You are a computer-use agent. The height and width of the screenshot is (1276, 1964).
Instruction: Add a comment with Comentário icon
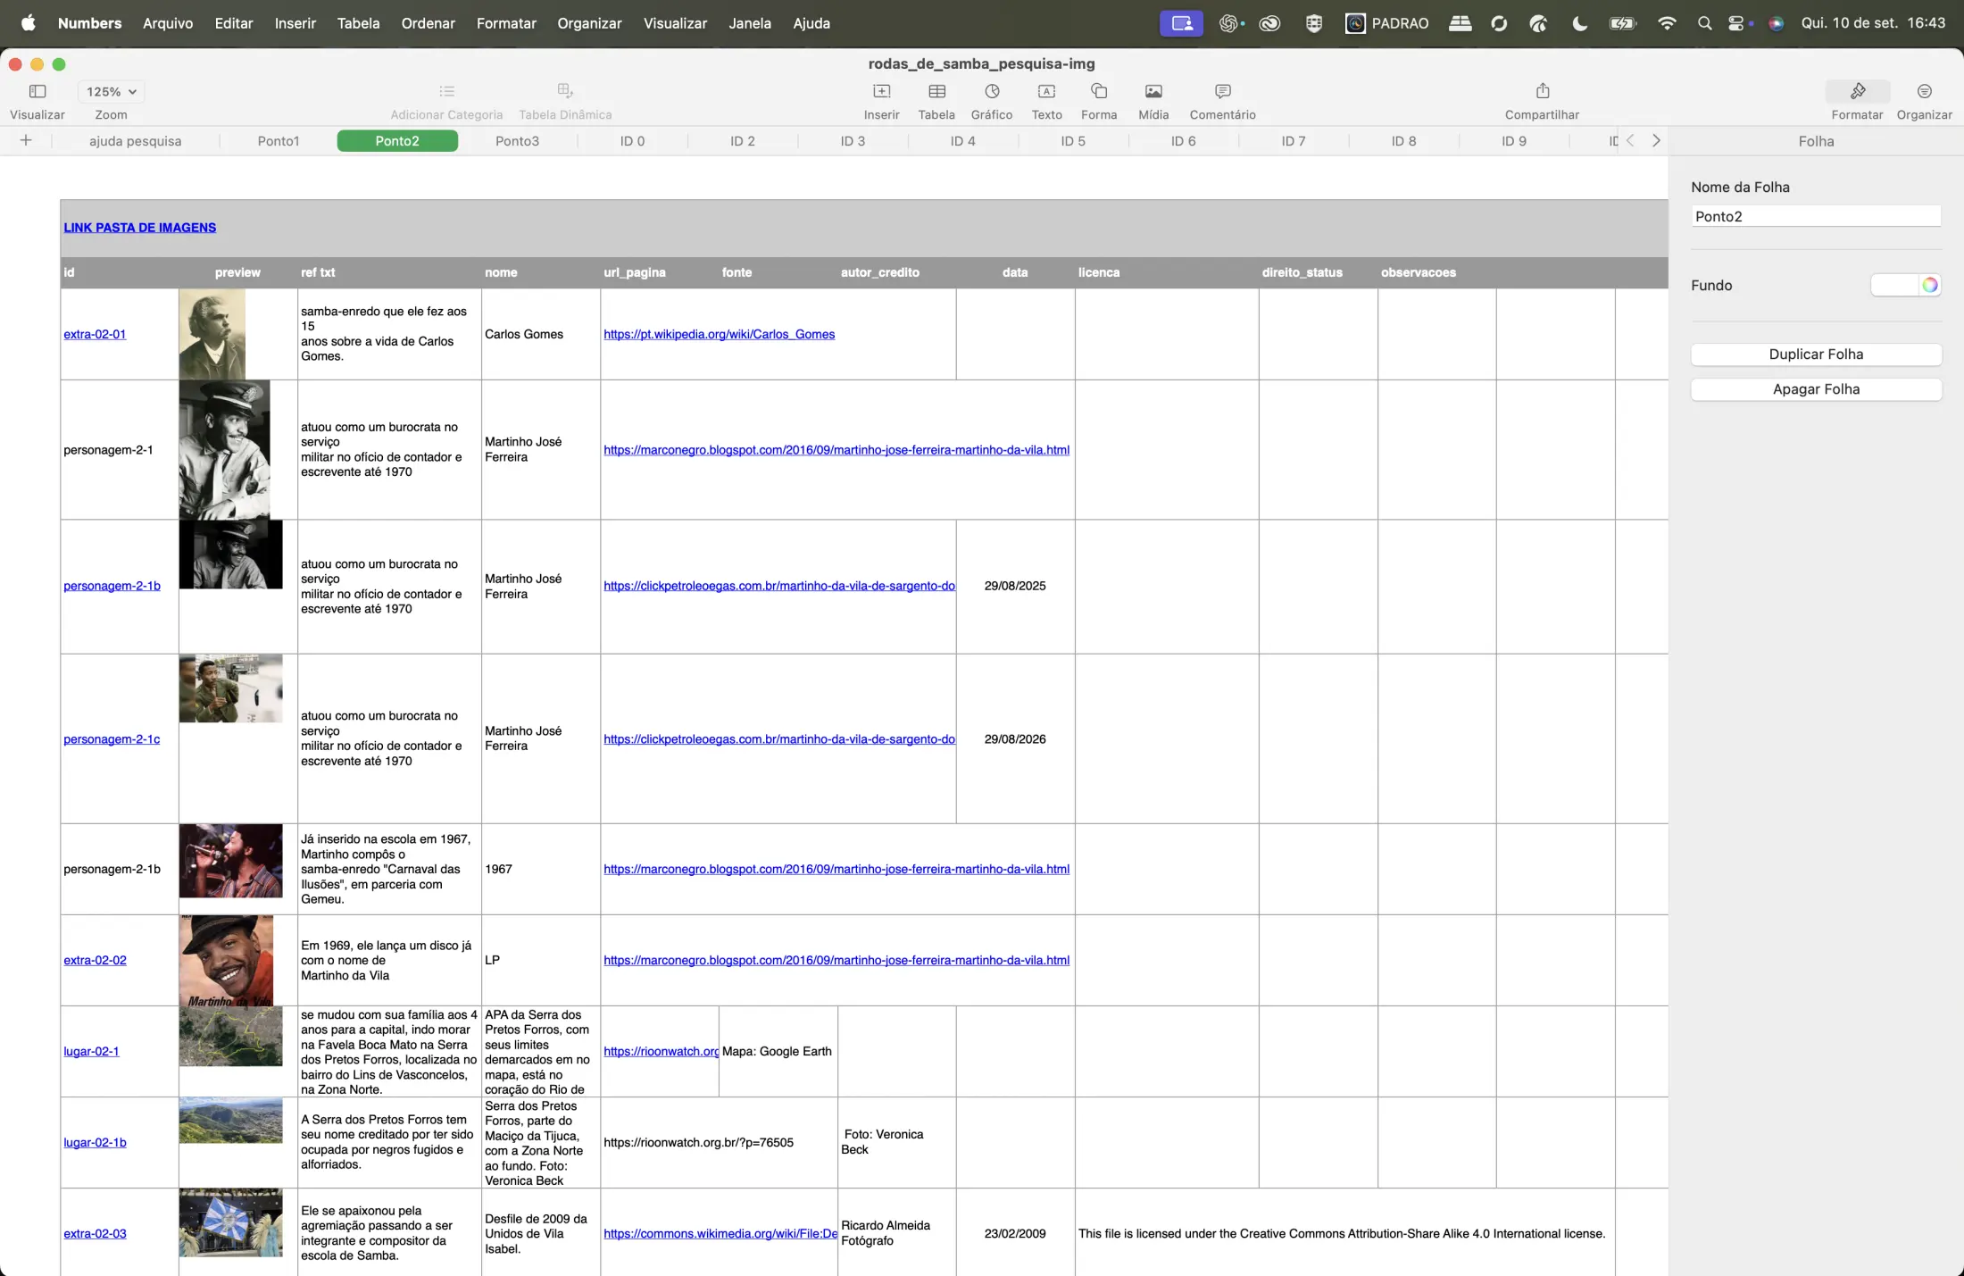1223,91
